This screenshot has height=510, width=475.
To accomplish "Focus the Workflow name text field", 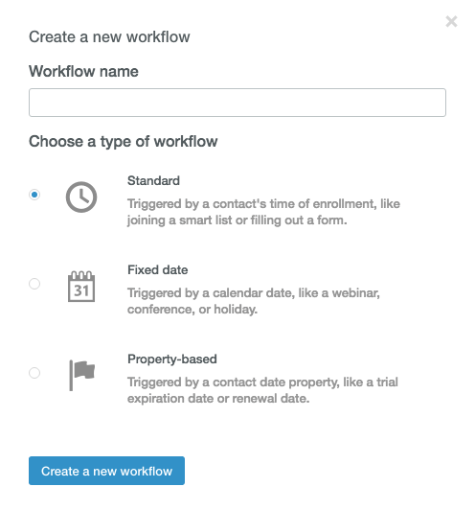I will tap(237, 103).
